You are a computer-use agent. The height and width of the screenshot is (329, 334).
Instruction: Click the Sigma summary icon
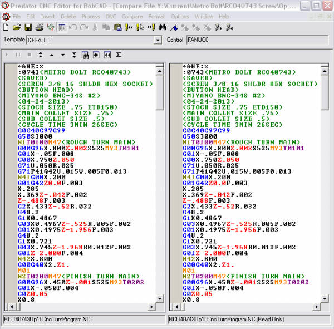point(119,55)
